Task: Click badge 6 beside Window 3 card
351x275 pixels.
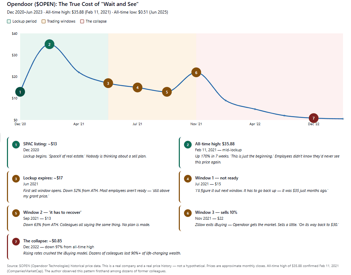Action: 188,213
